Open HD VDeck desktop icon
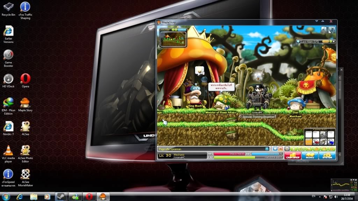This screenshot has height=201, width=358. coord(8,81)
